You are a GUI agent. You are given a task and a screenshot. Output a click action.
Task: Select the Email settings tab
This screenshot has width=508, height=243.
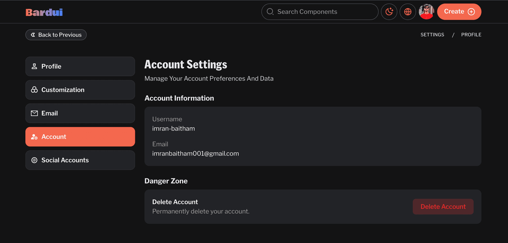pyautogui.click(x=80, y=113)
